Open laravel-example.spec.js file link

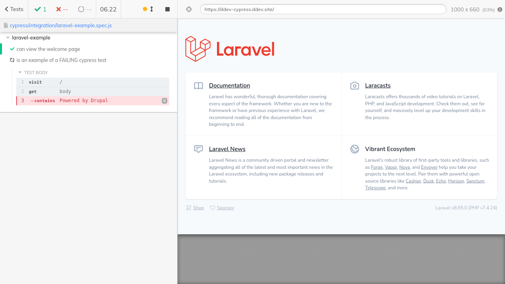point(60,25)
